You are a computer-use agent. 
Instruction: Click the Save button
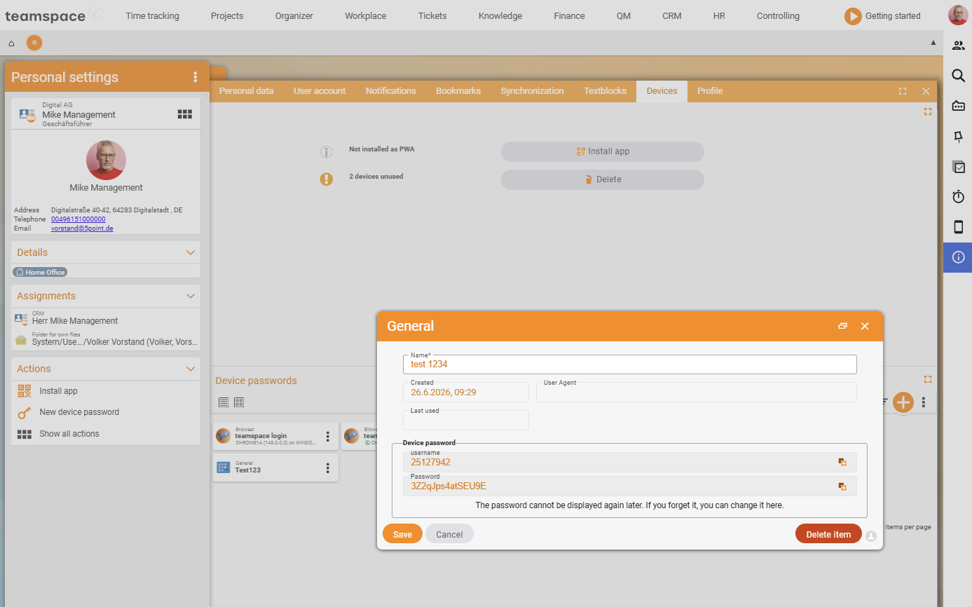tap(402, 534)
